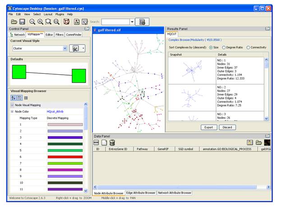Create new attribute icon in Data Panel
The width and height of the screenshot is (281, 207).
pyautogui.click(x=104, y=143)
